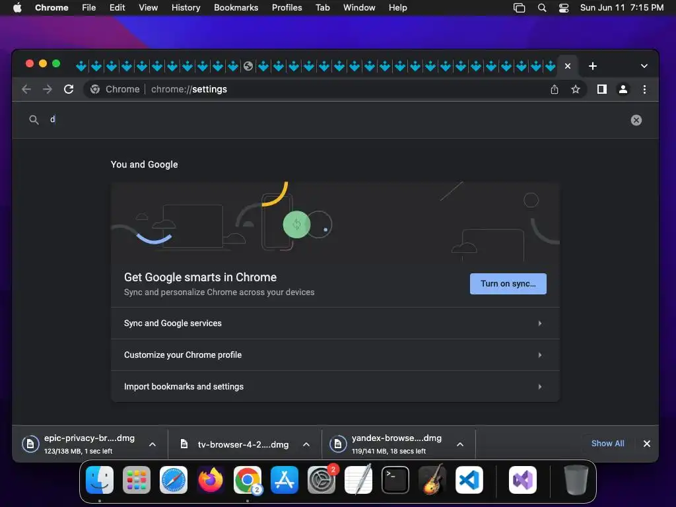Screen dimensions: 676x507
Task: Clear the settings search text
Action: coord(636,120)
